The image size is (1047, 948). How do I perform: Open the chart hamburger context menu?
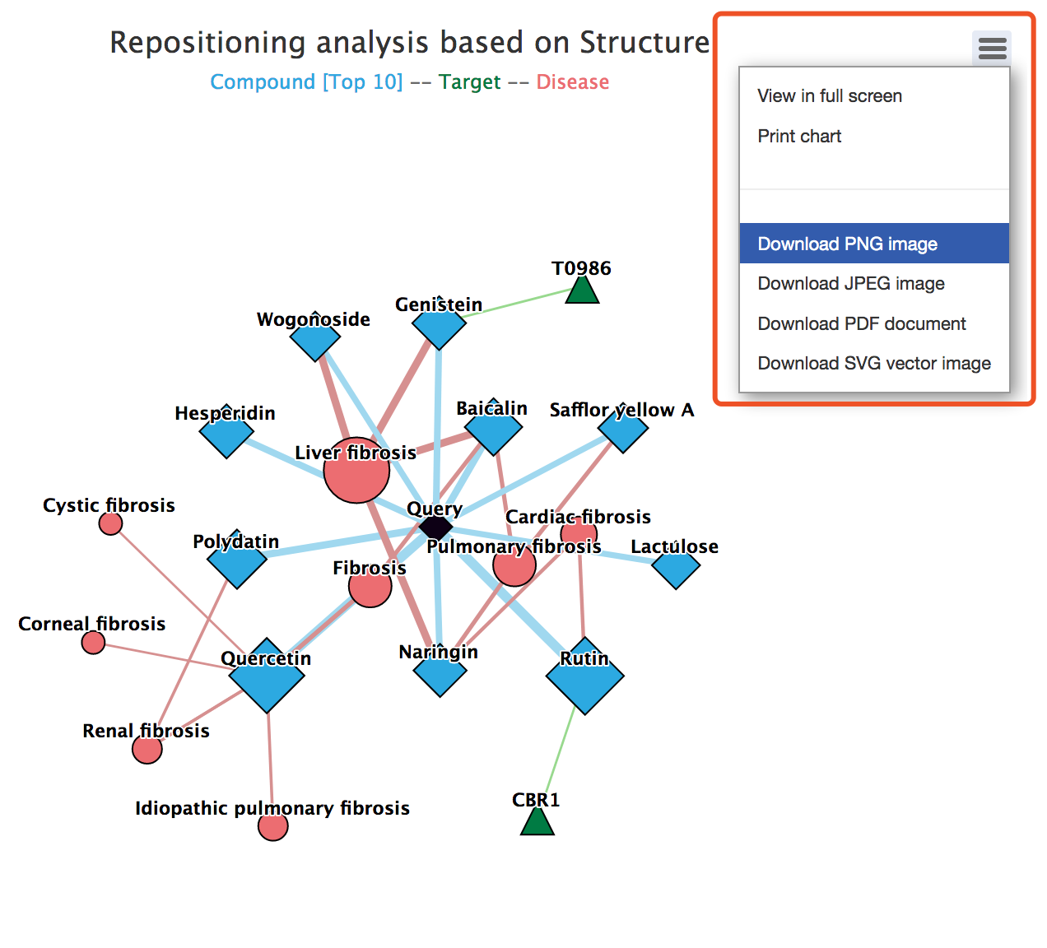pos(992,49)
